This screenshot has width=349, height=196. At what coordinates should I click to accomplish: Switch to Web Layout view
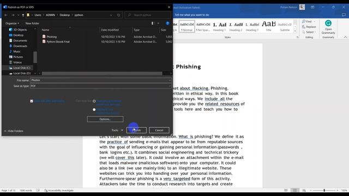click(x=304, y=191)
